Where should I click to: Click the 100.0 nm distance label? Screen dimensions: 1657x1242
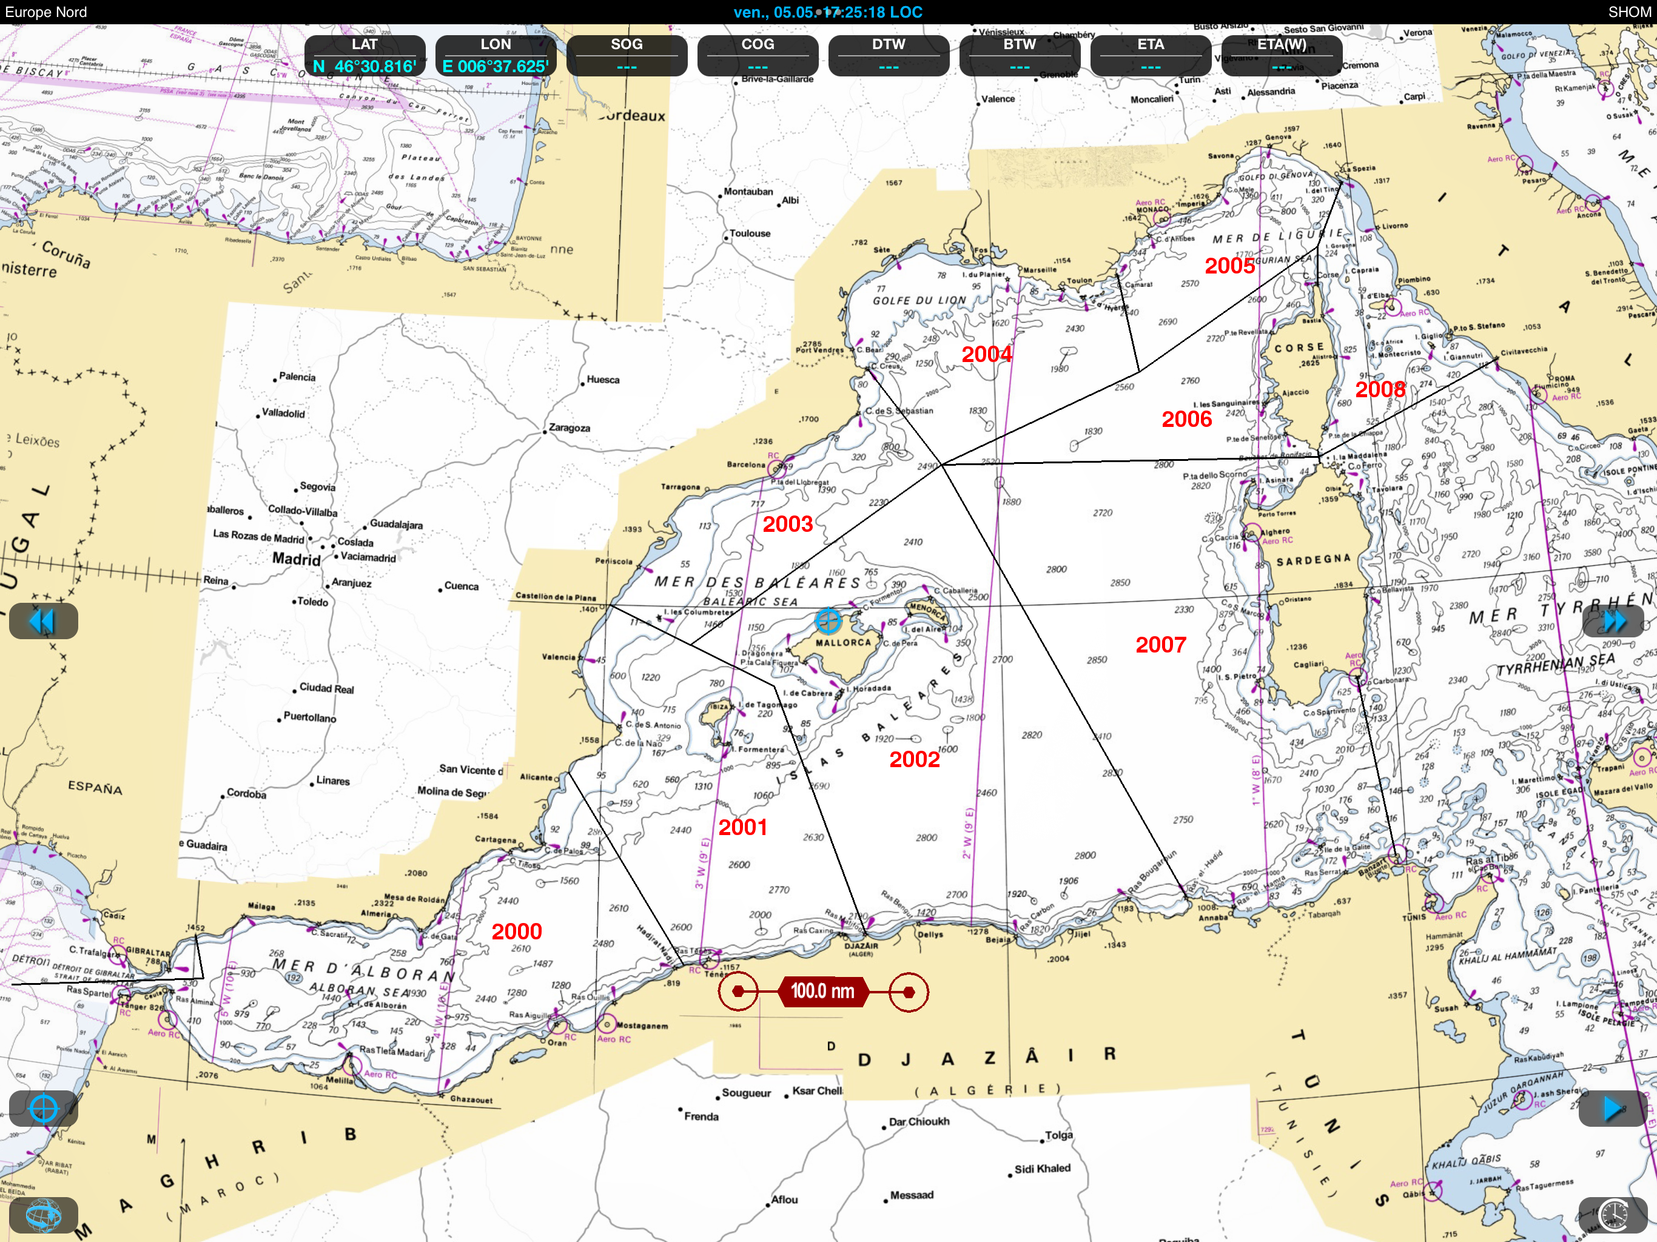(x=822, y=992)
